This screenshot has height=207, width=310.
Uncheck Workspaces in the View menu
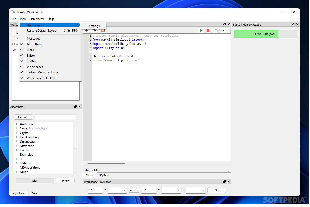coord(50,67)
